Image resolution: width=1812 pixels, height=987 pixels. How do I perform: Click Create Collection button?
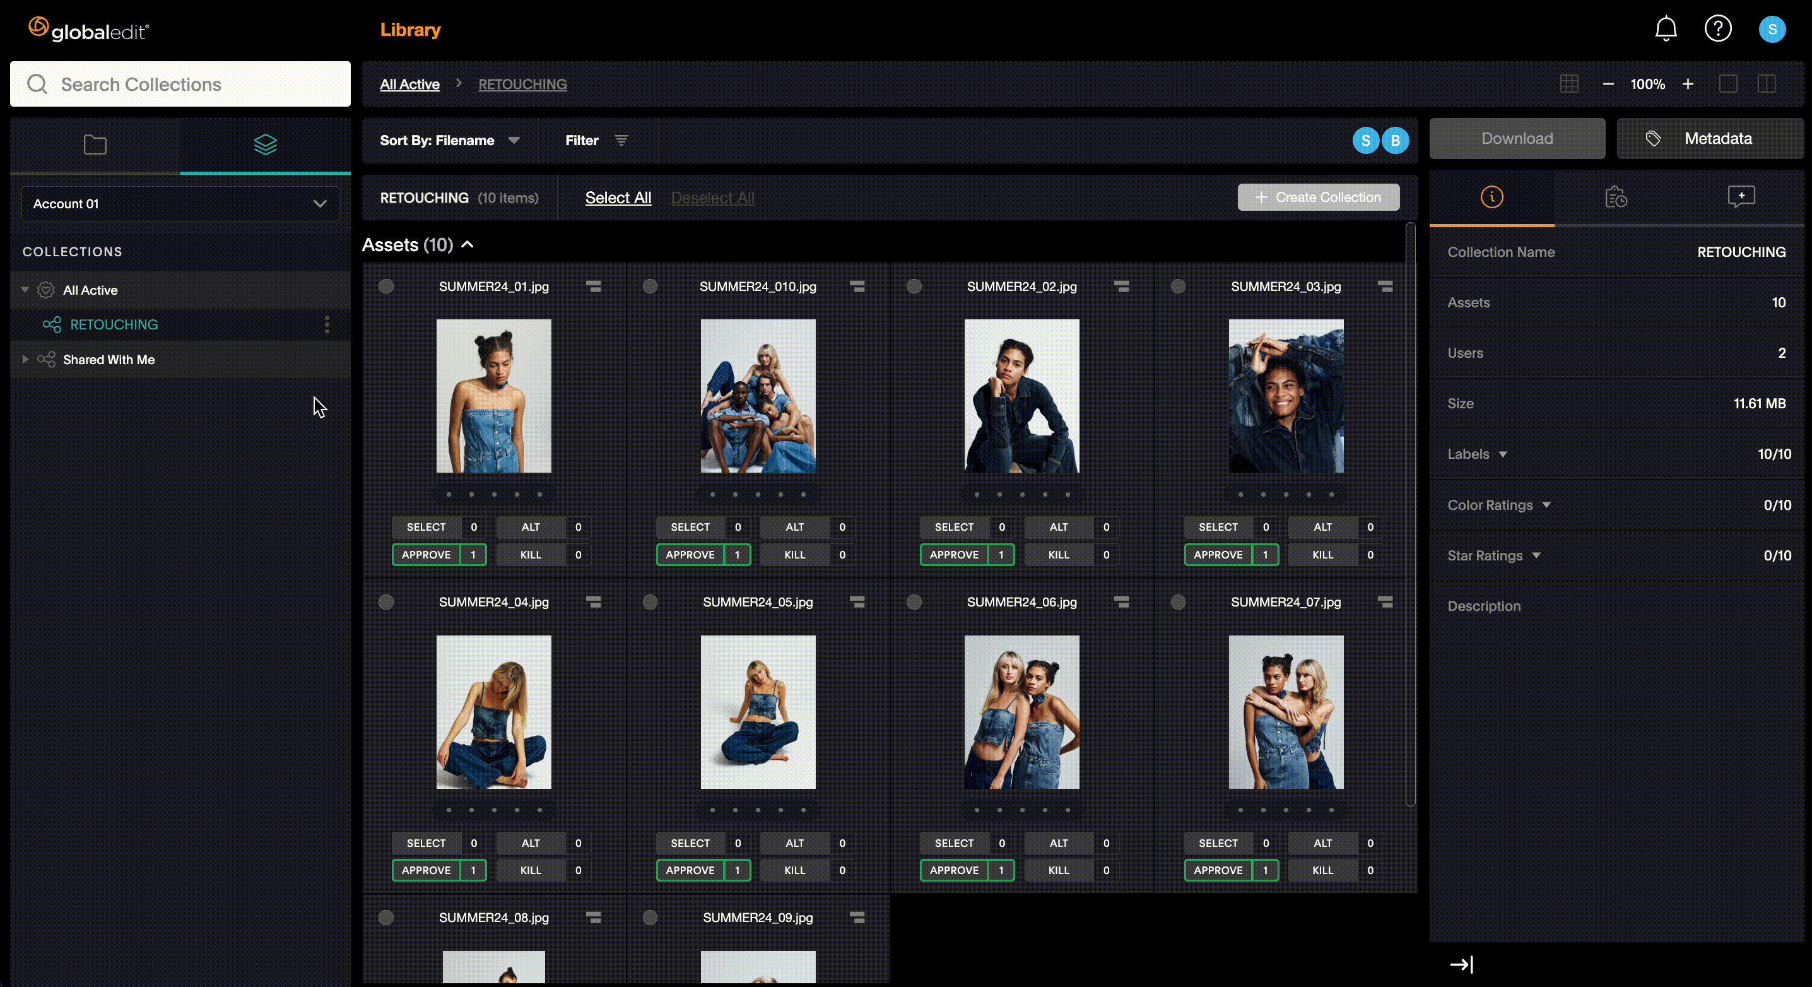tap(1318, 197)
